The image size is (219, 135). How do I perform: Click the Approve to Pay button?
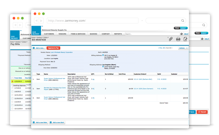[53, 48]
